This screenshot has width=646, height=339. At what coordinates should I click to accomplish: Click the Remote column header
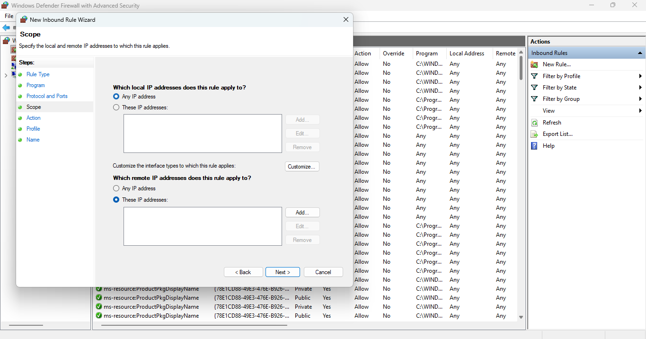[505, 54]
